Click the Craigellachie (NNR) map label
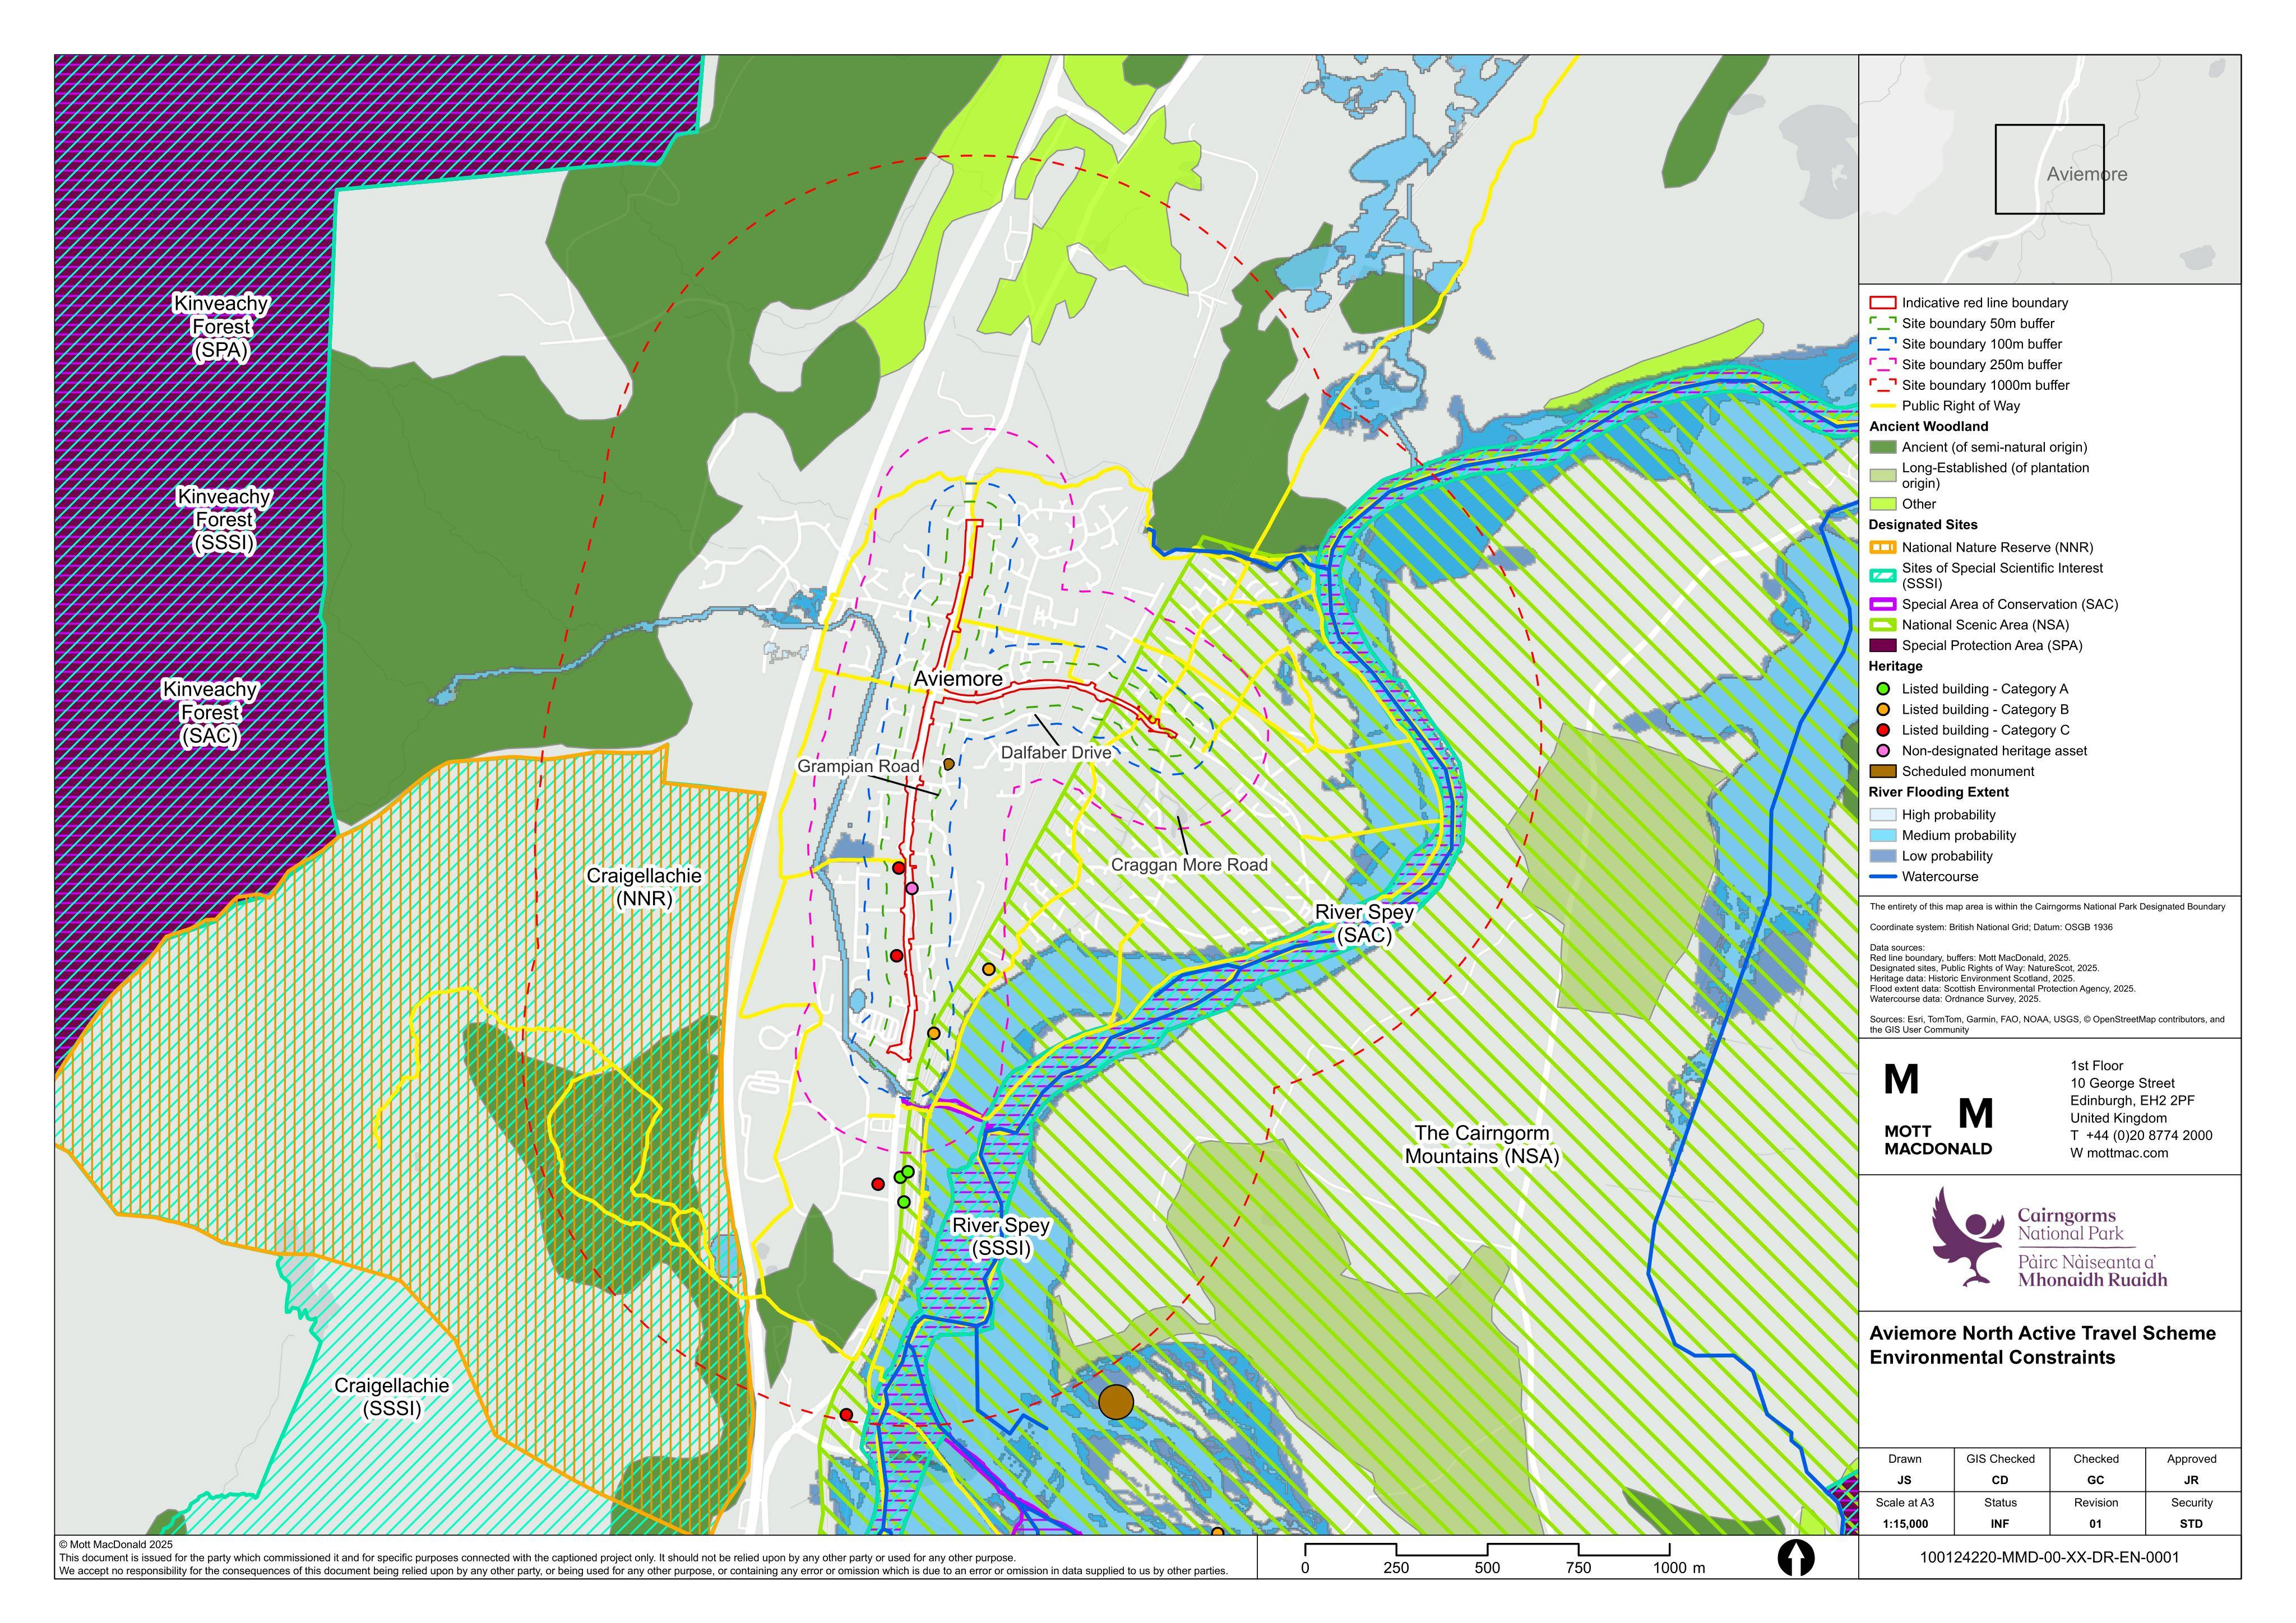 pyautogui.click(x=644, y=887)
